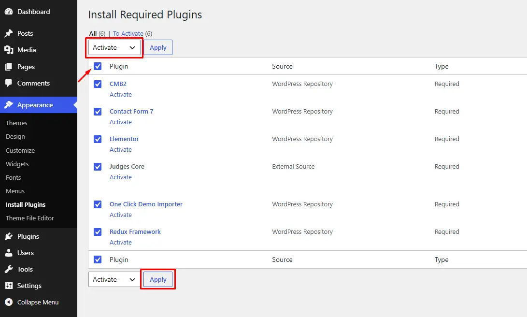Open the Dashboard menu
527x317 pixels.
coord(34,12)
